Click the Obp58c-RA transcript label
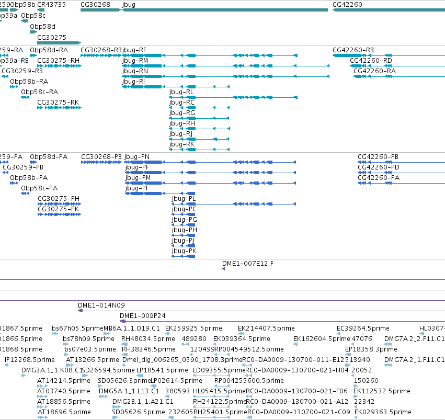 tap(39, 92)
